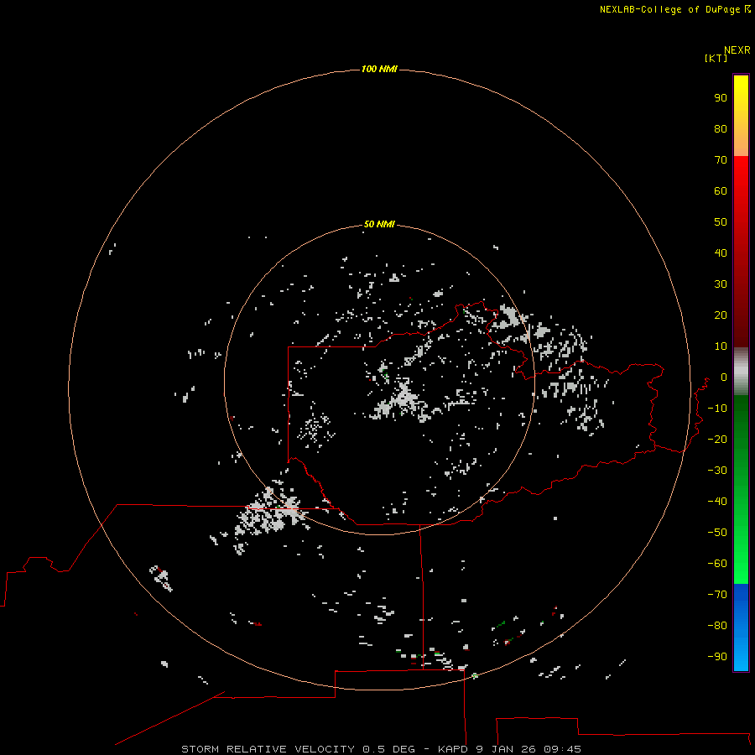Click the 0 value on velocity scale
Viewport: 755px width, 755px height.
point(724,377)
